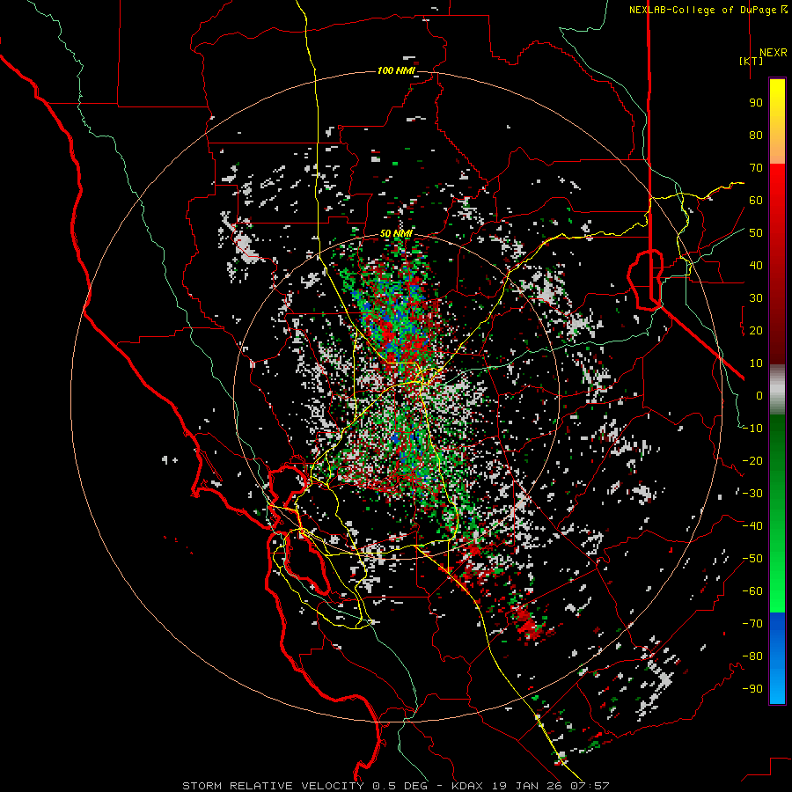Click the -20 value on velocity scale
792x792 pixels.
(752, 461)
